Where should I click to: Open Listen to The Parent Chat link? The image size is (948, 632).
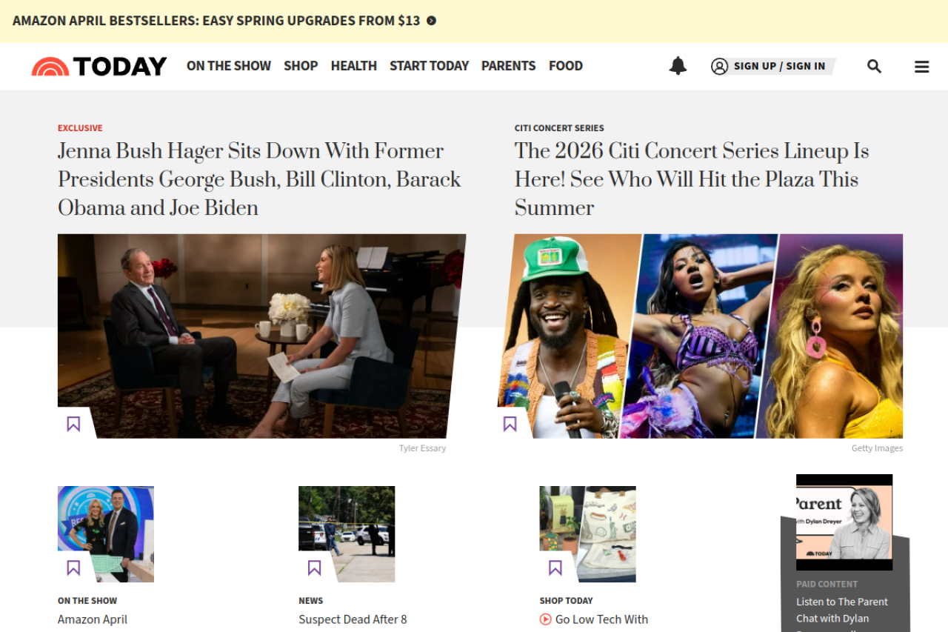(842, 615)
